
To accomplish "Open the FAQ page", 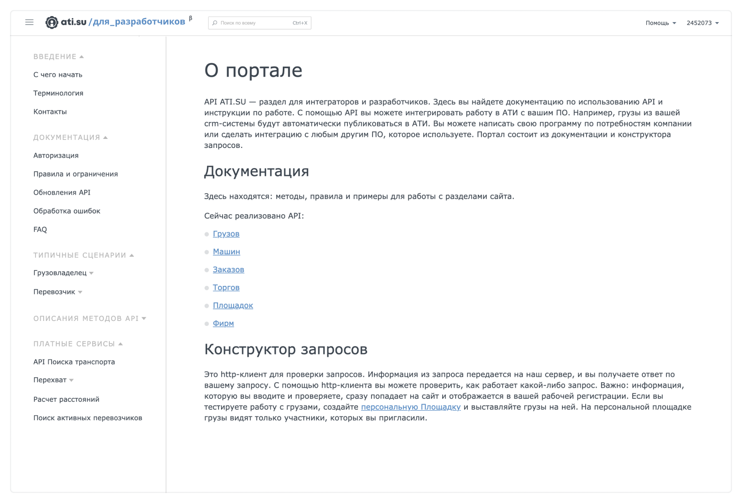I will (x=40, y=230).
